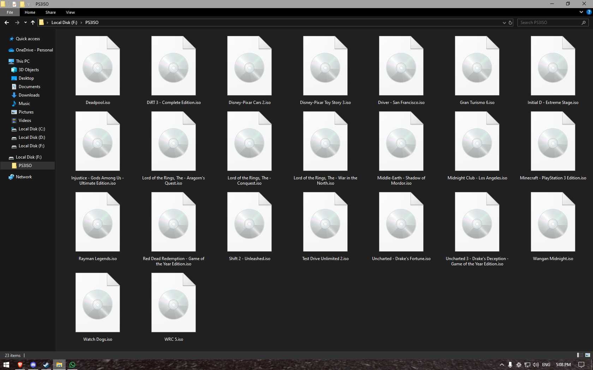Select Uncharted - Drake's Fortune.iso file
The width and height of the screenshot is (593, 370).
tap(401, 222)
